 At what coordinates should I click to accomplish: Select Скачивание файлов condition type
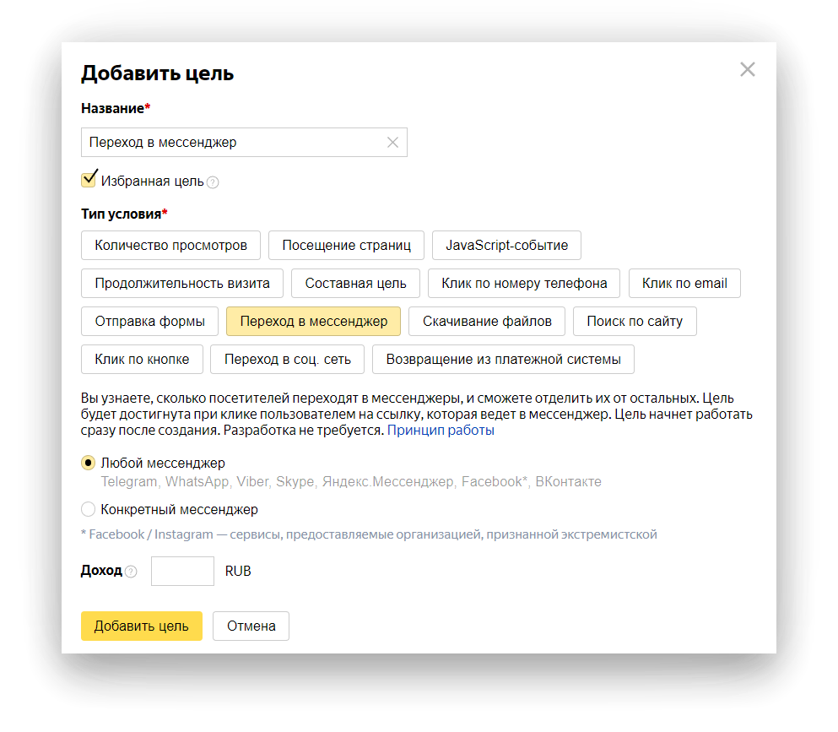point(487,322)
